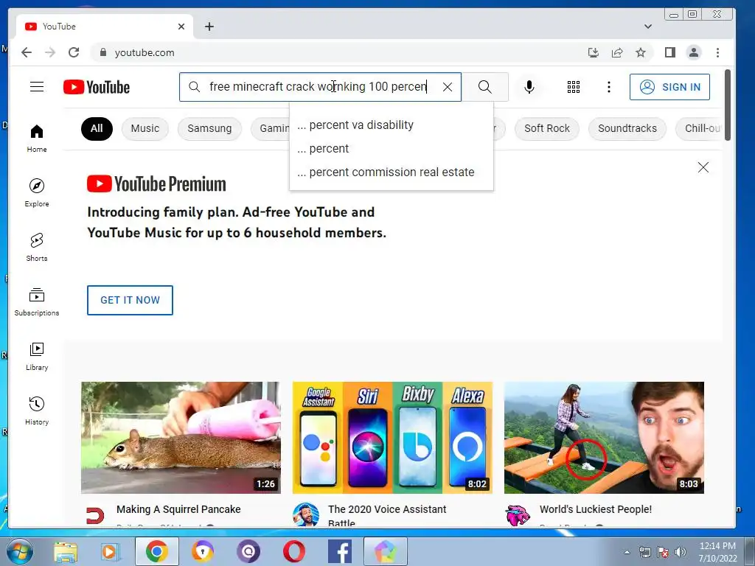Open Explore in the sidebar
755x566 pixels.
(x=37, y=192)
